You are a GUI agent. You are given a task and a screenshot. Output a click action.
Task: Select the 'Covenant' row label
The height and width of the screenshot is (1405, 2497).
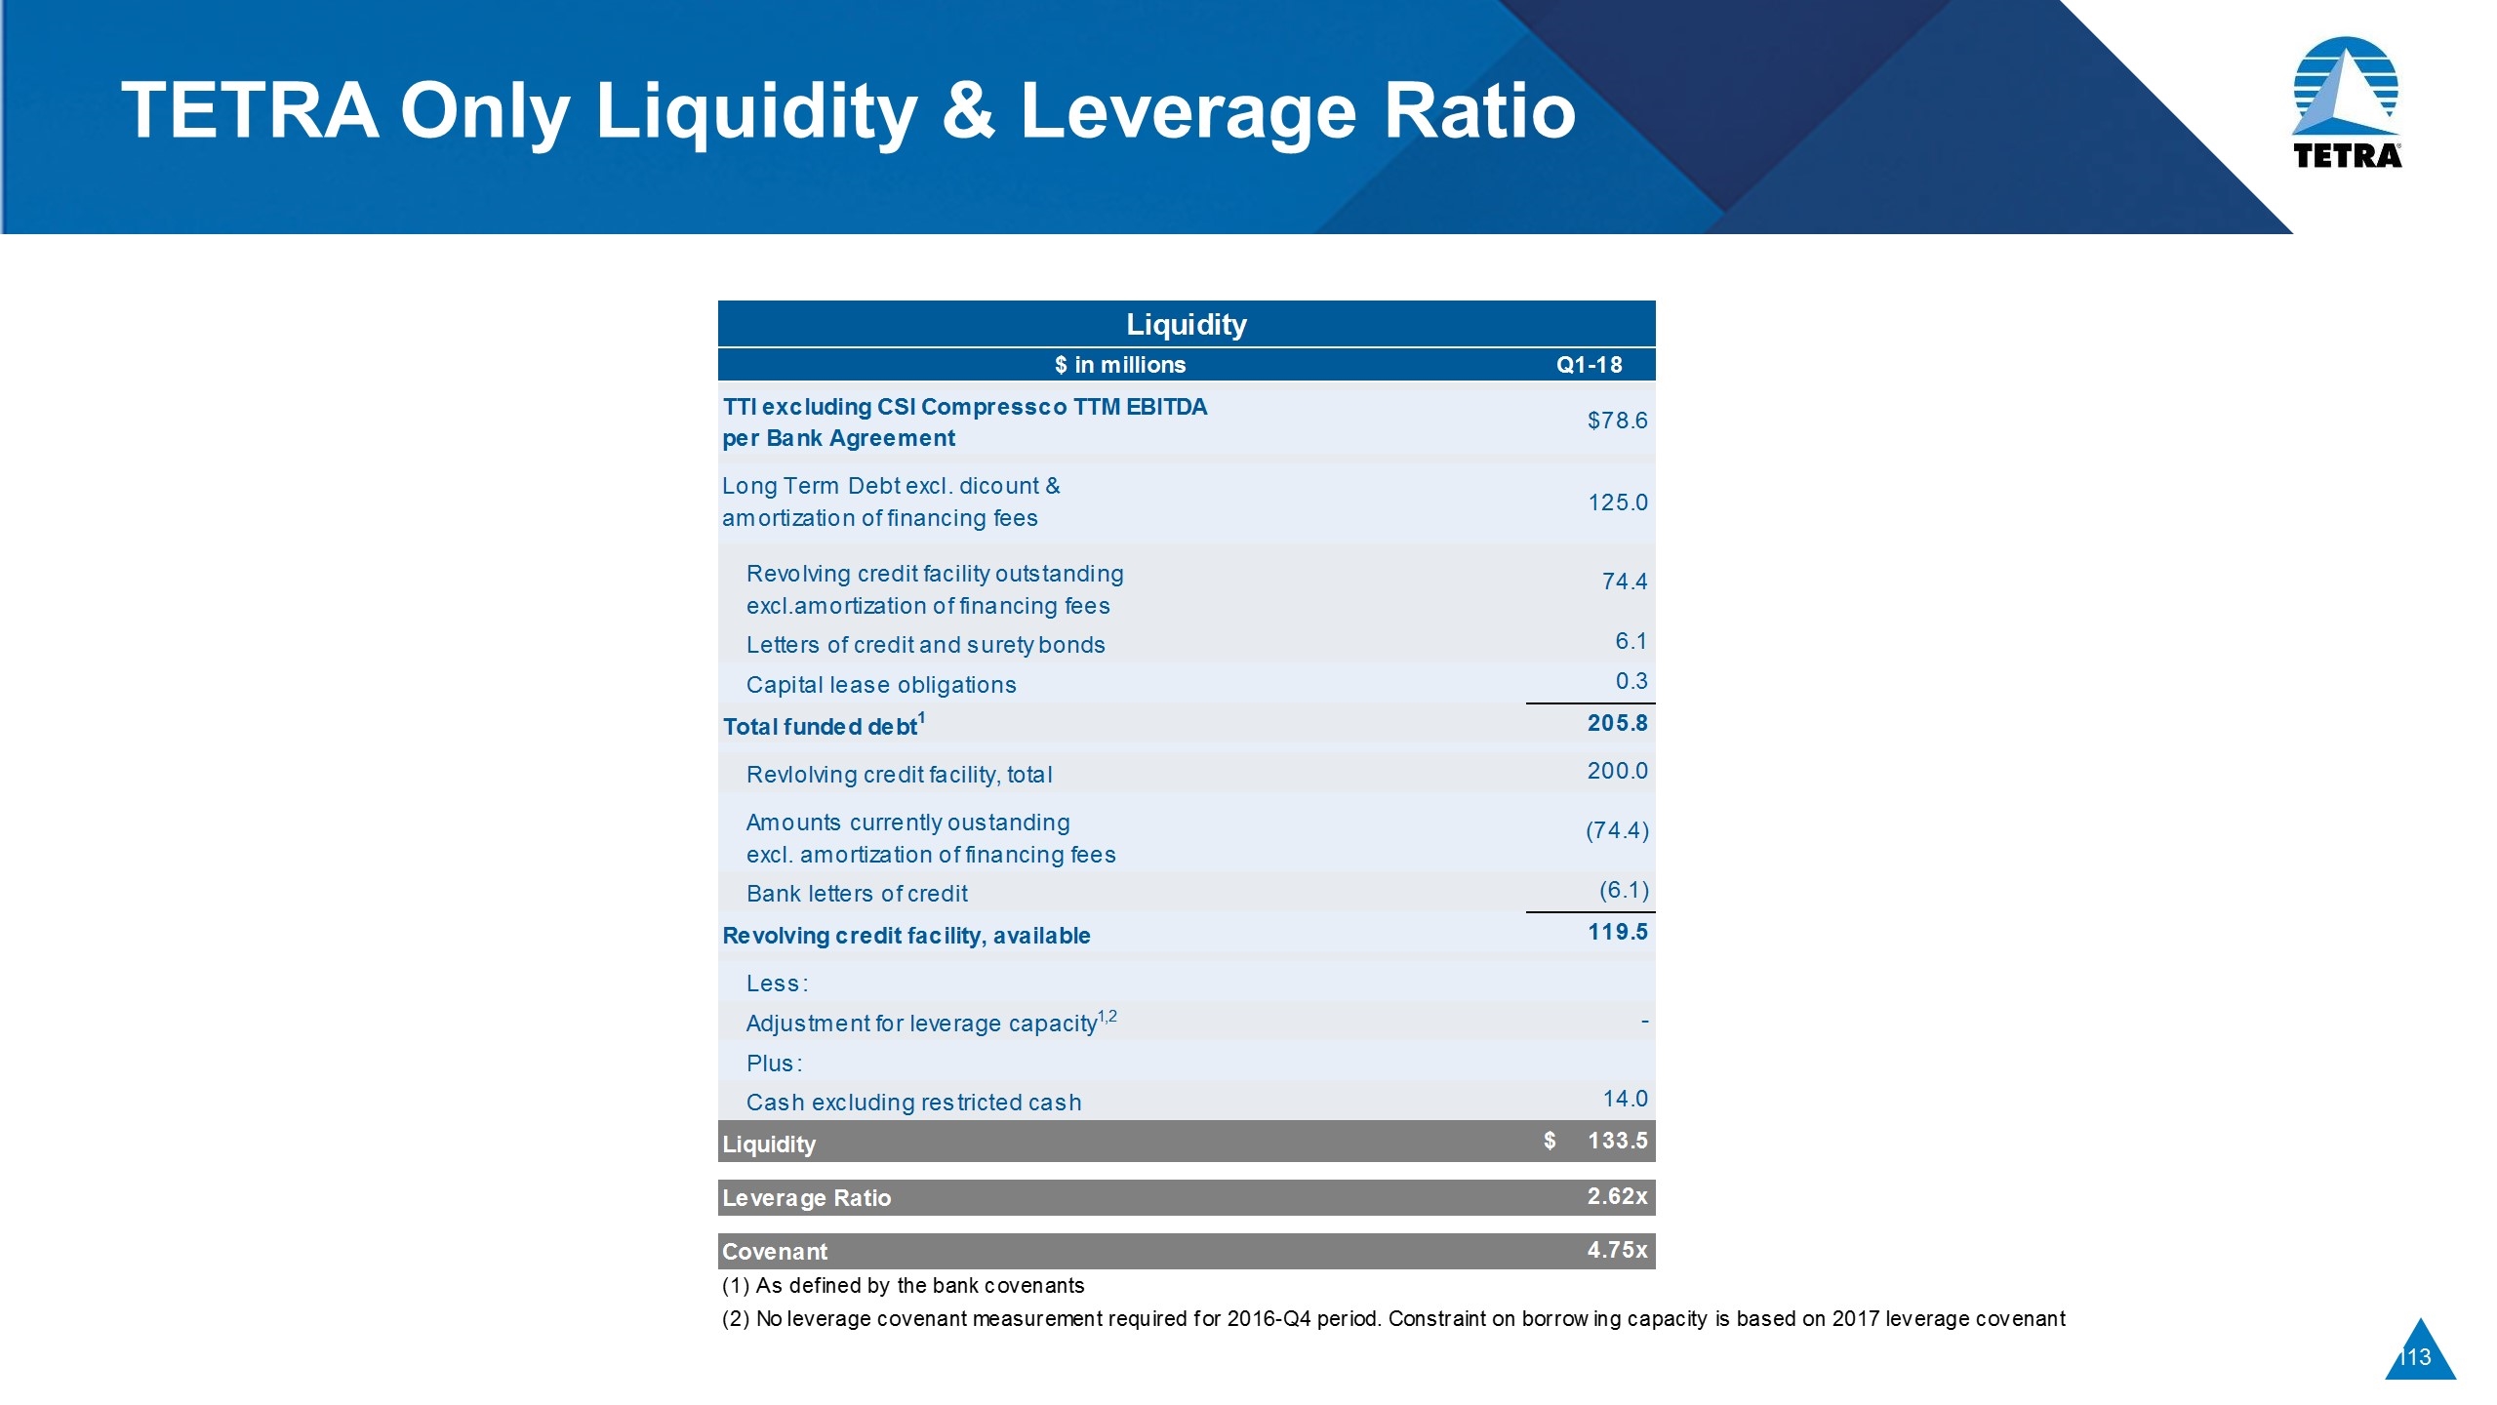coord(775,1252)
